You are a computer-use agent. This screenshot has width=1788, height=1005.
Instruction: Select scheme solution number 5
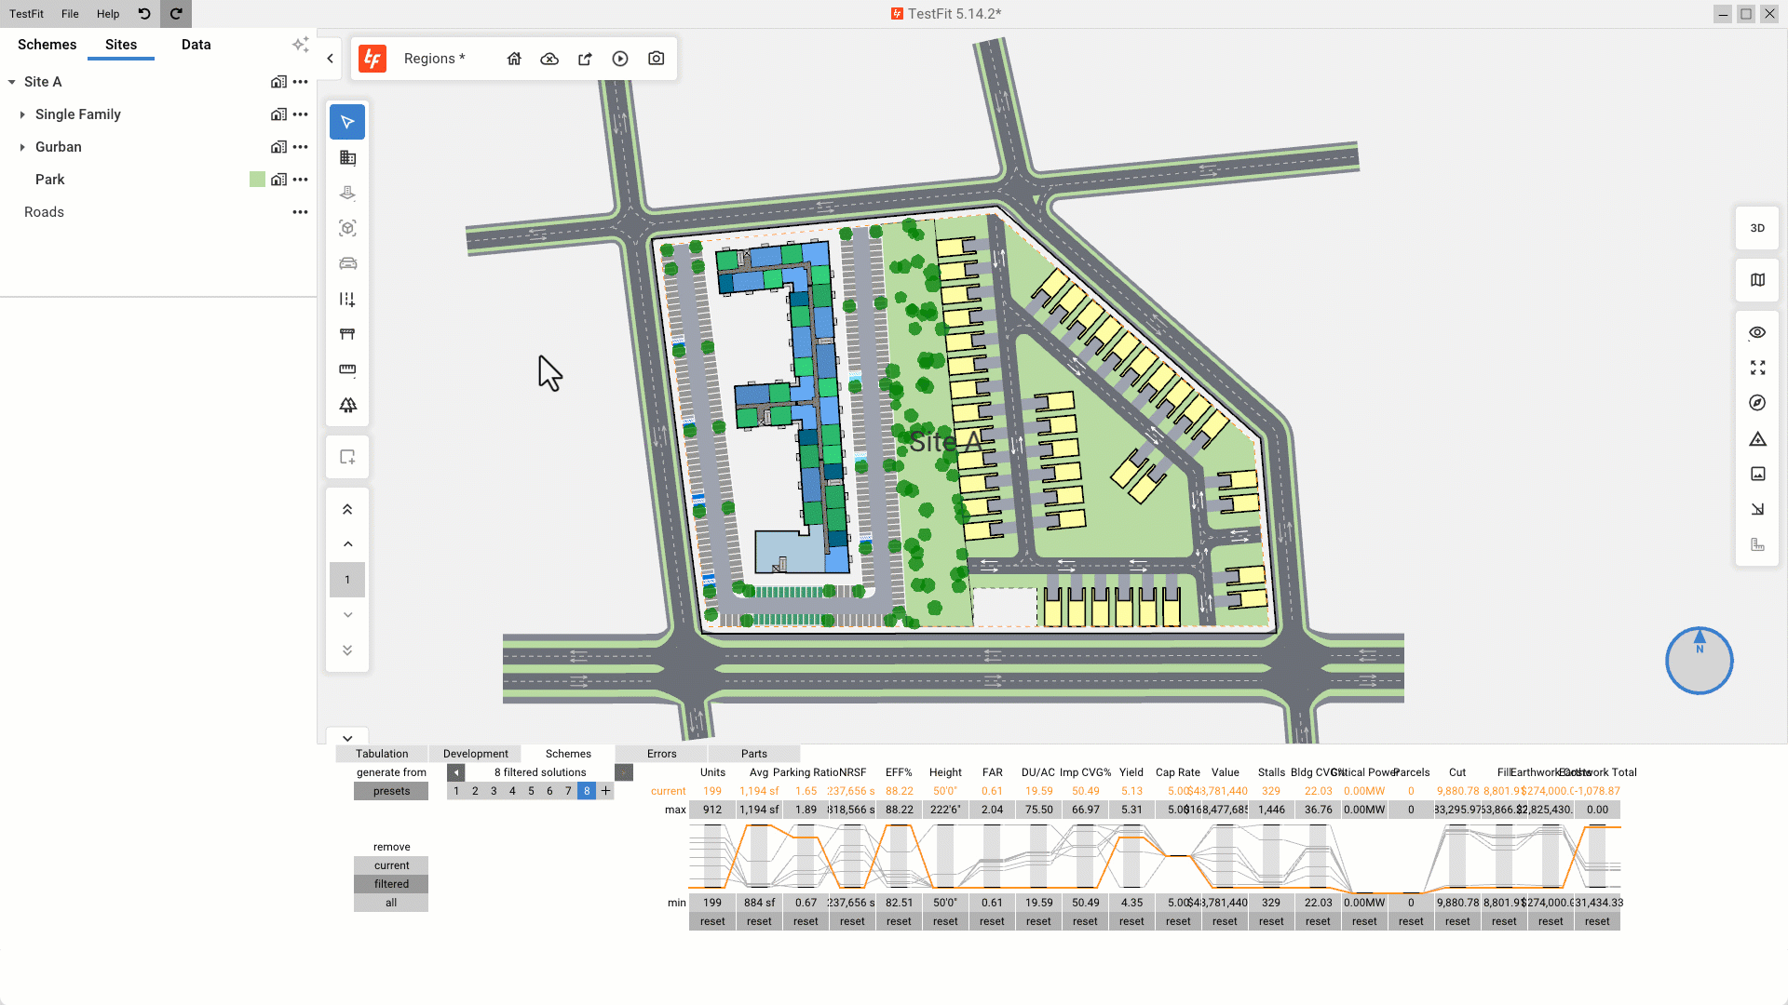click(531, 791)
